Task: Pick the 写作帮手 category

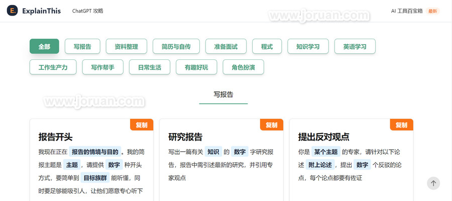Action: [102, 67]
